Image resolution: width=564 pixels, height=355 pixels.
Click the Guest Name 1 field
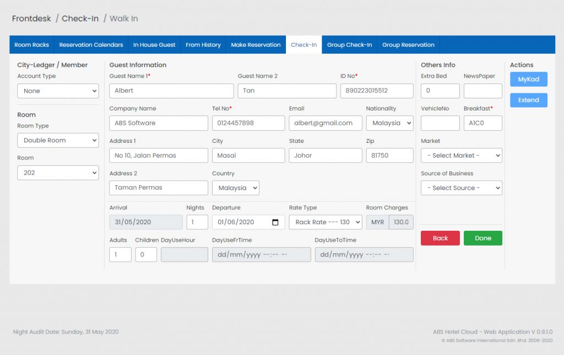click(x=171, y=91)
